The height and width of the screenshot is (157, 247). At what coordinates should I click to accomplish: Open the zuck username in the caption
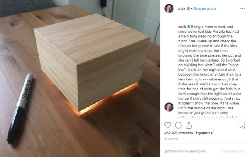click(x=182, y=27)
